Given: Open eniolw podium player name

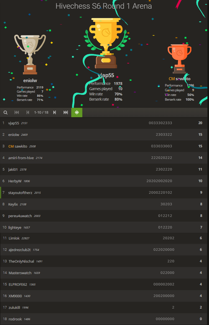Looking at the screenshot, I should click(30, 81).
